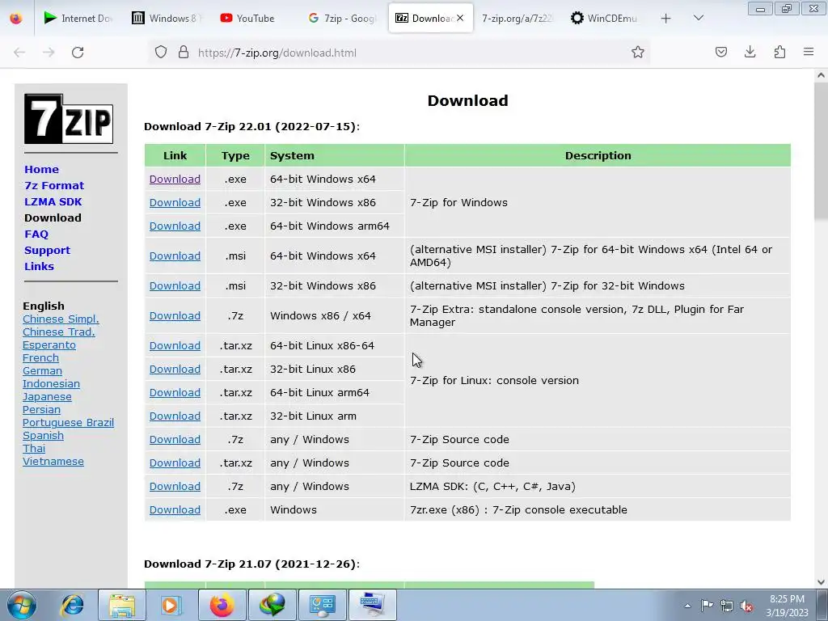
Task: Download the .exe for 64-bit Windows arm64
Action: (x=175, y=226)
